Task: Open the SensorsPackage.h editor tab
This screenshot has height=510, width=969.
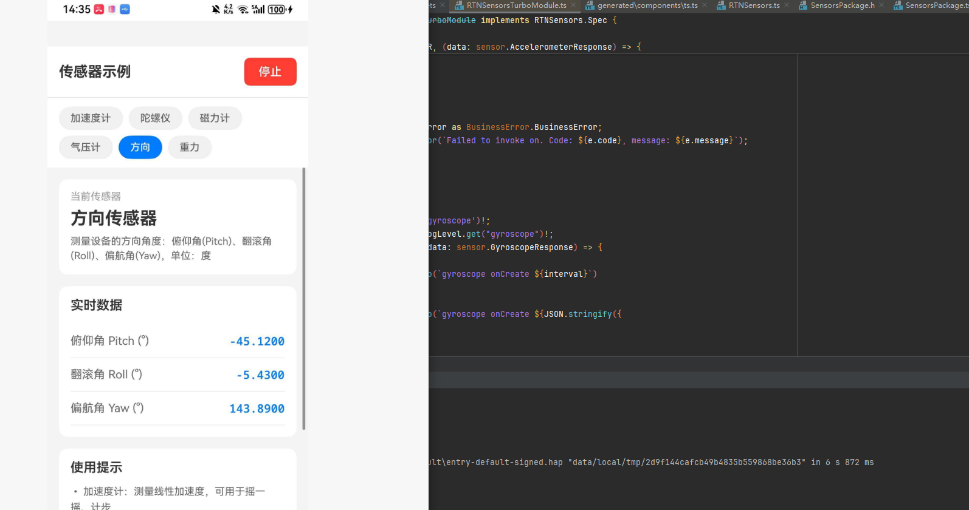Action: point(843,5)
